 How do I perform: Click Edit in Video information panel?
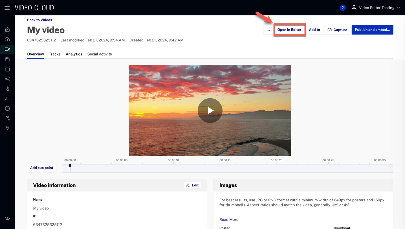click(x=192, y=185)
